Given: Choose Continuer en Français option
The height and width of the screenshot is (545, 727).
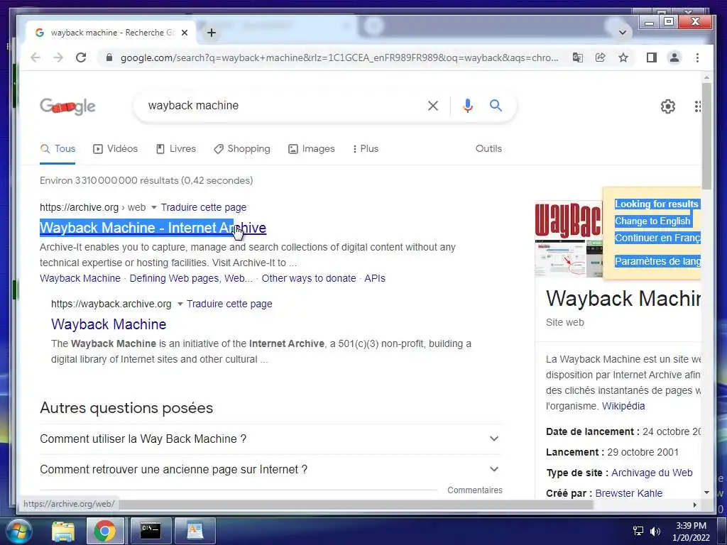Looking at the screenshot, I should click(x=657, y=238).
